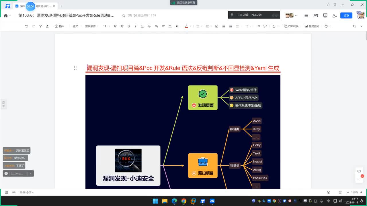Open a new tab with plus
The width and height of the screenshot is (367, 206).
point(61,6)
